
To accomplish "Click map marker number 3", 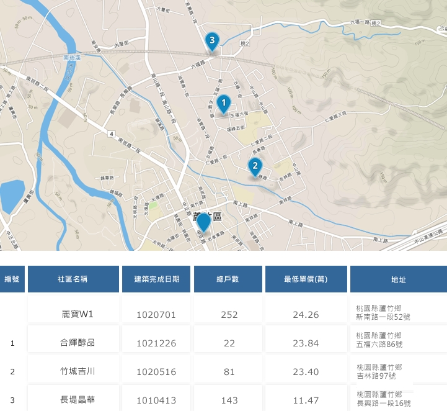I will (212, 42).
